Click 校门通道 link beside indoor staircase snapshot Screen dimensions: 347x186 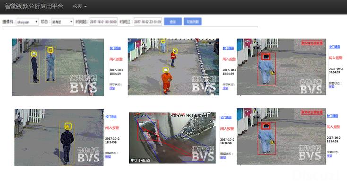[x=226, y=118]
